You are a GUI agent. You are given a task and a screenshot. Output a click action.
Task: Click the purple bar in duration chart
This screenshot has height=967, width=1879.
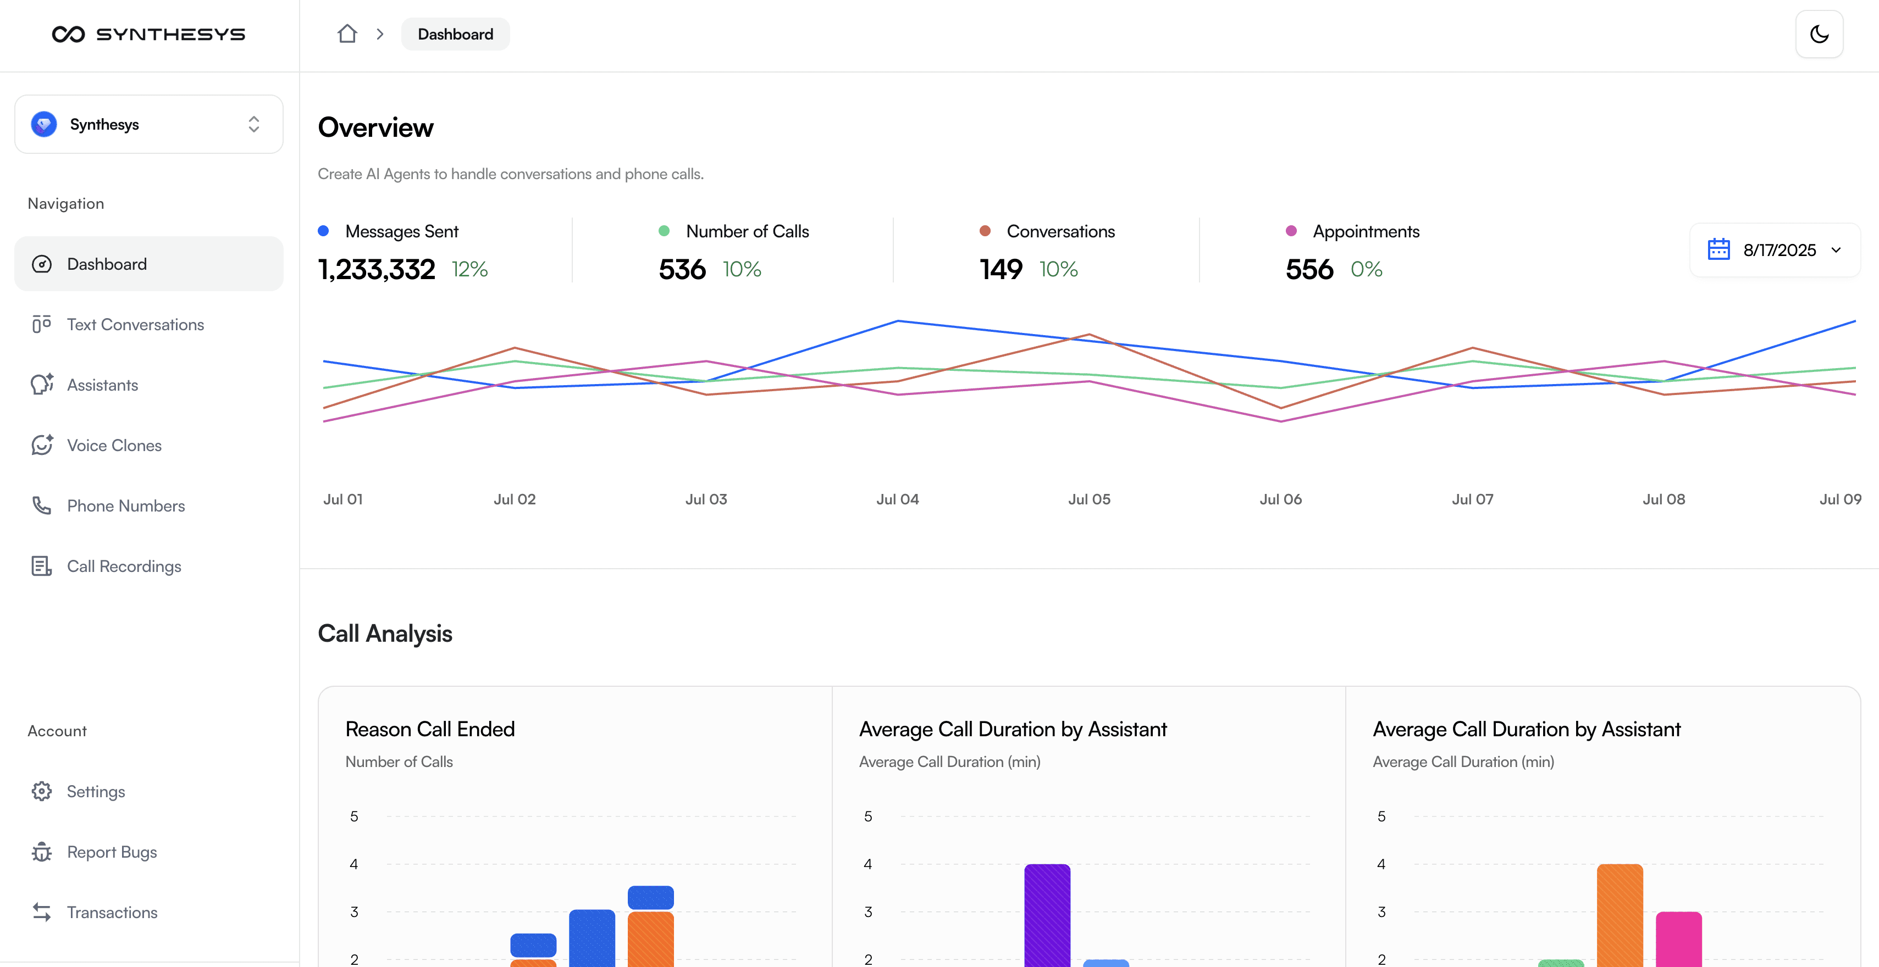pos(1047,915)
